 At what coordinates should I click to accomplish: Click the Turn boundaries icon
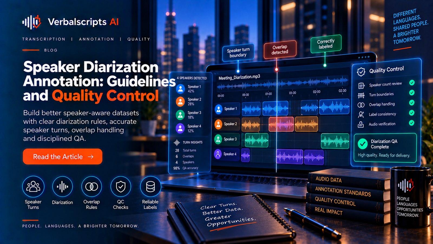pos(361,95)
